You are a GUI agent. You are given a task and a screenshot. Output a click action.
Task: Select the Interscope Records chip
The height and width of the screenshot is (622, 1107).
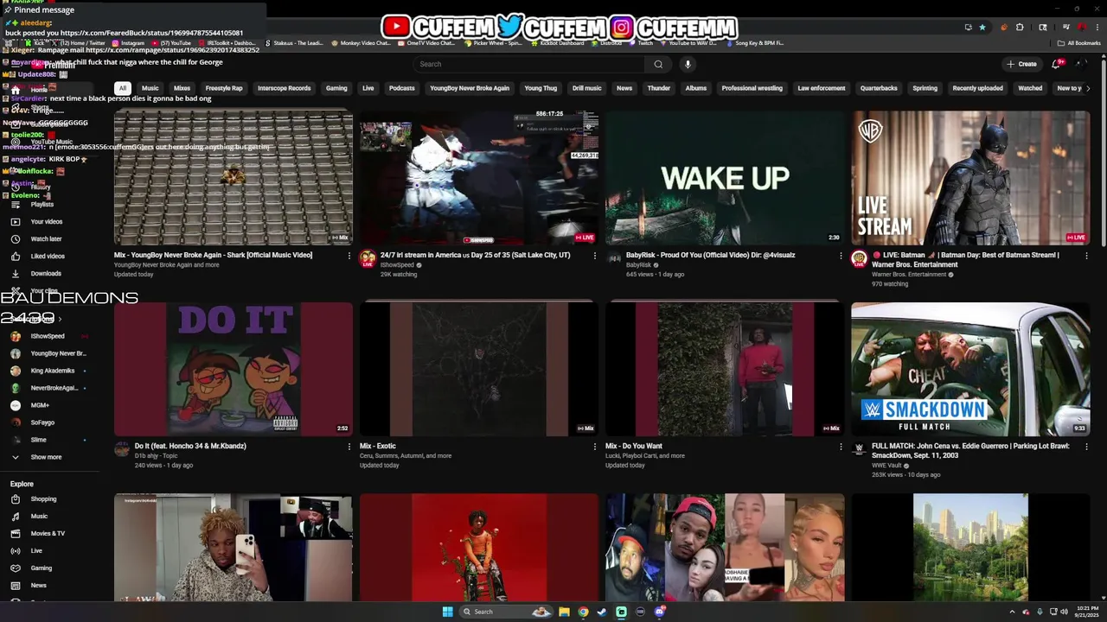pyautogui.click(x=284, y=88)
